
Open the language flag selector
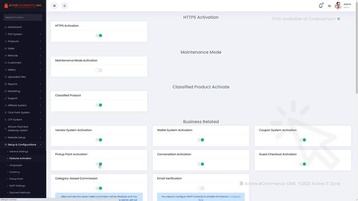coord(329,6)
